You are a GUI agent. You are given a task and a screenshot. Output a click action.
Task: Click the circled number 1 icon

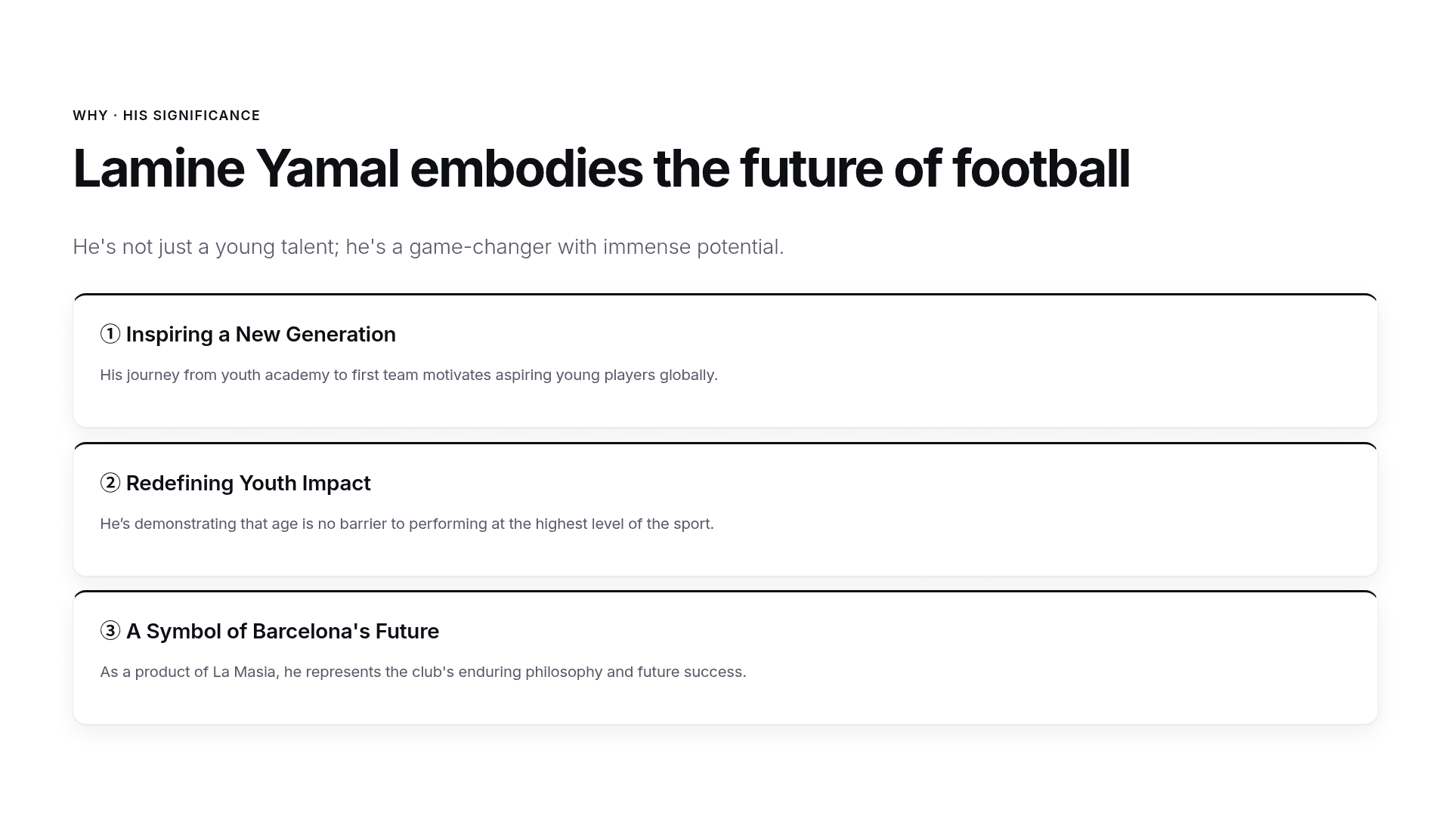[x=110, y=334]
